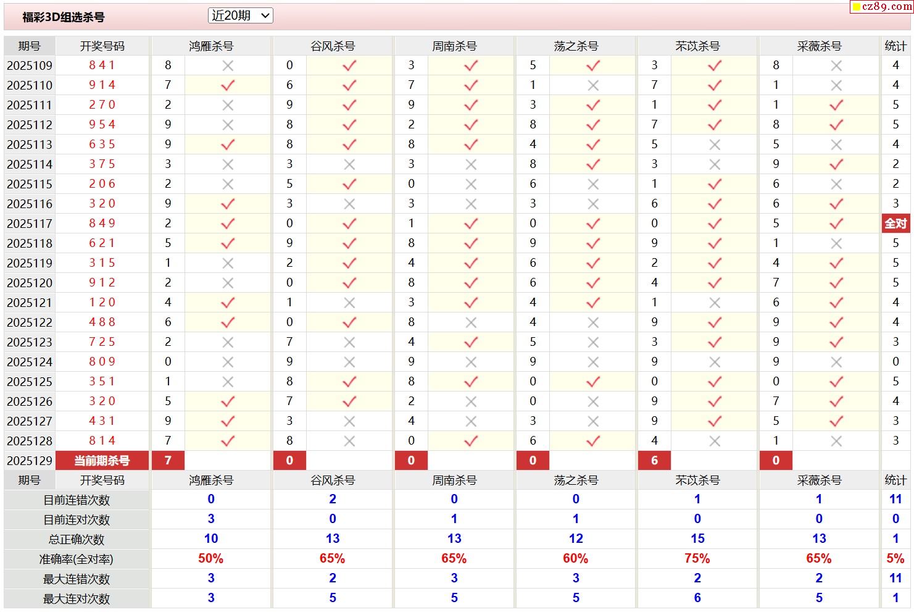Click the 荡之 cross mark in row 2025122
The image size is (914, 612).
(x=593, y=322)
